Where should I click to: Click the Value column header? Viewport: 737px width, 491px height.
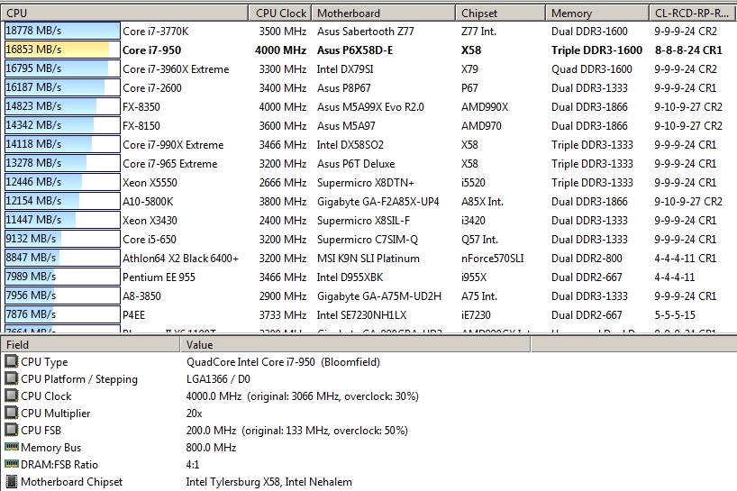click(x=356, y=344)
